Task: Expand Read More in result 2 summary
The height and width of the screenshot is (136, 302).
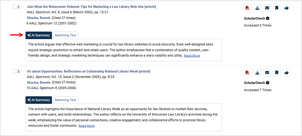Action: tap(192, 56)
